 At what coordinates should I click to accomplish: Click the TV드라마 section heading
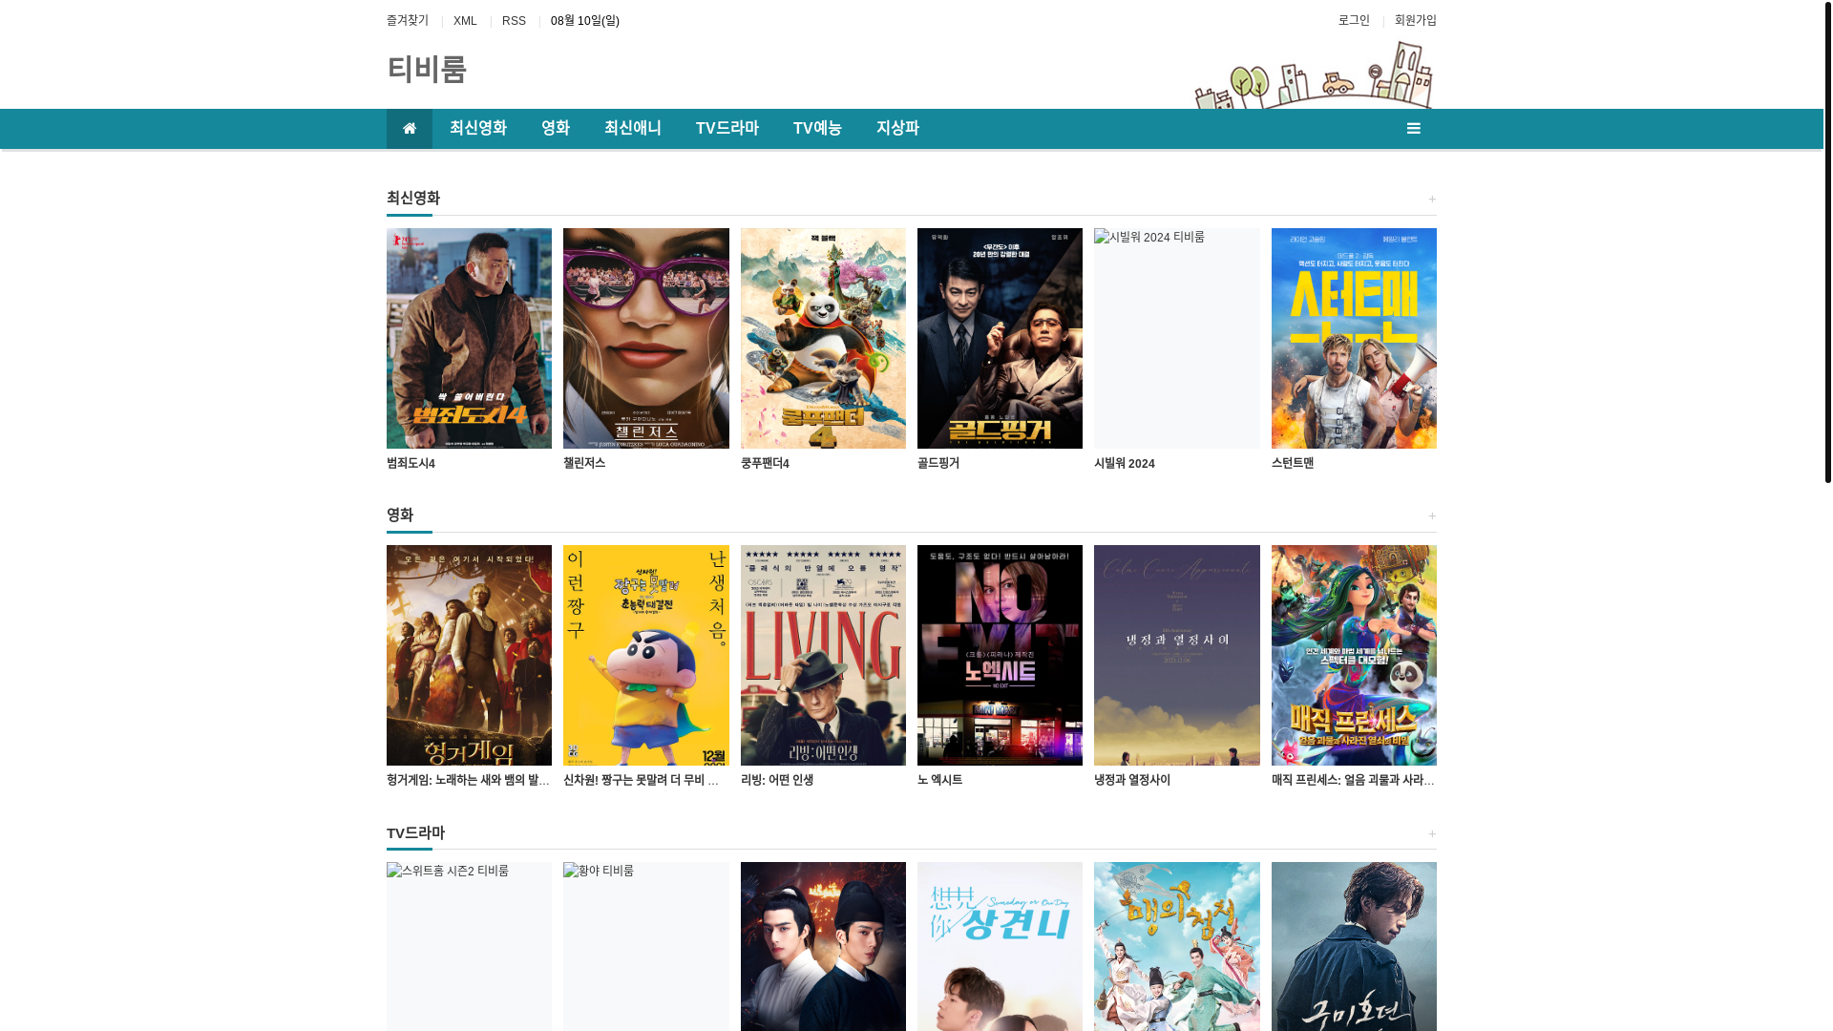[415, 833]
